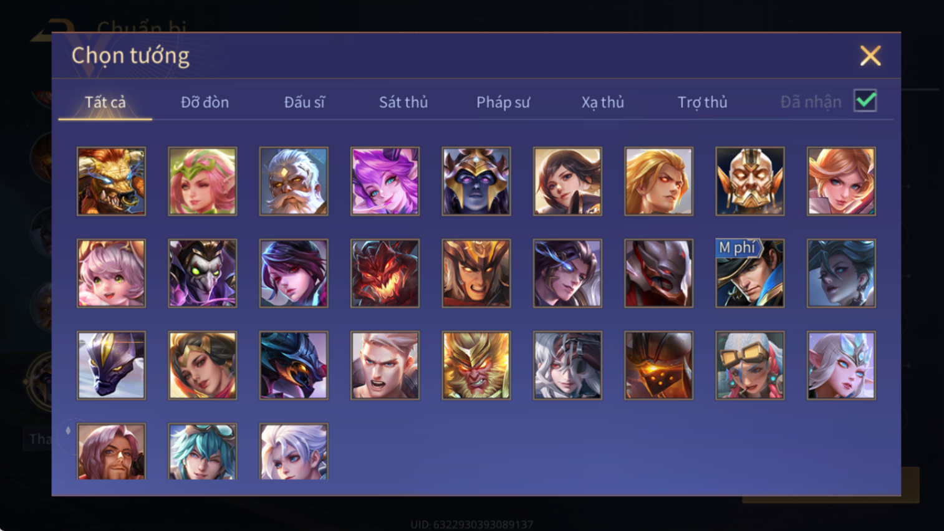The image size is (944, 531).
Task: Select the golden monkey king hero
Action: pos(476,365)
